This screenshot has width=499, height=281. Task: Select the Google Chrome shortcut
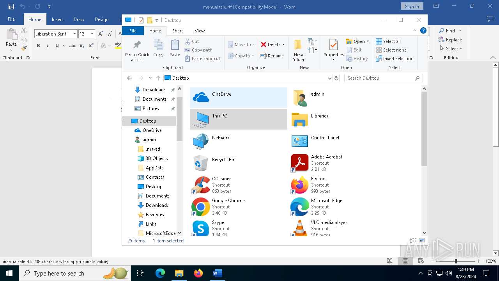pyautogui.click(x=239, y=207)
